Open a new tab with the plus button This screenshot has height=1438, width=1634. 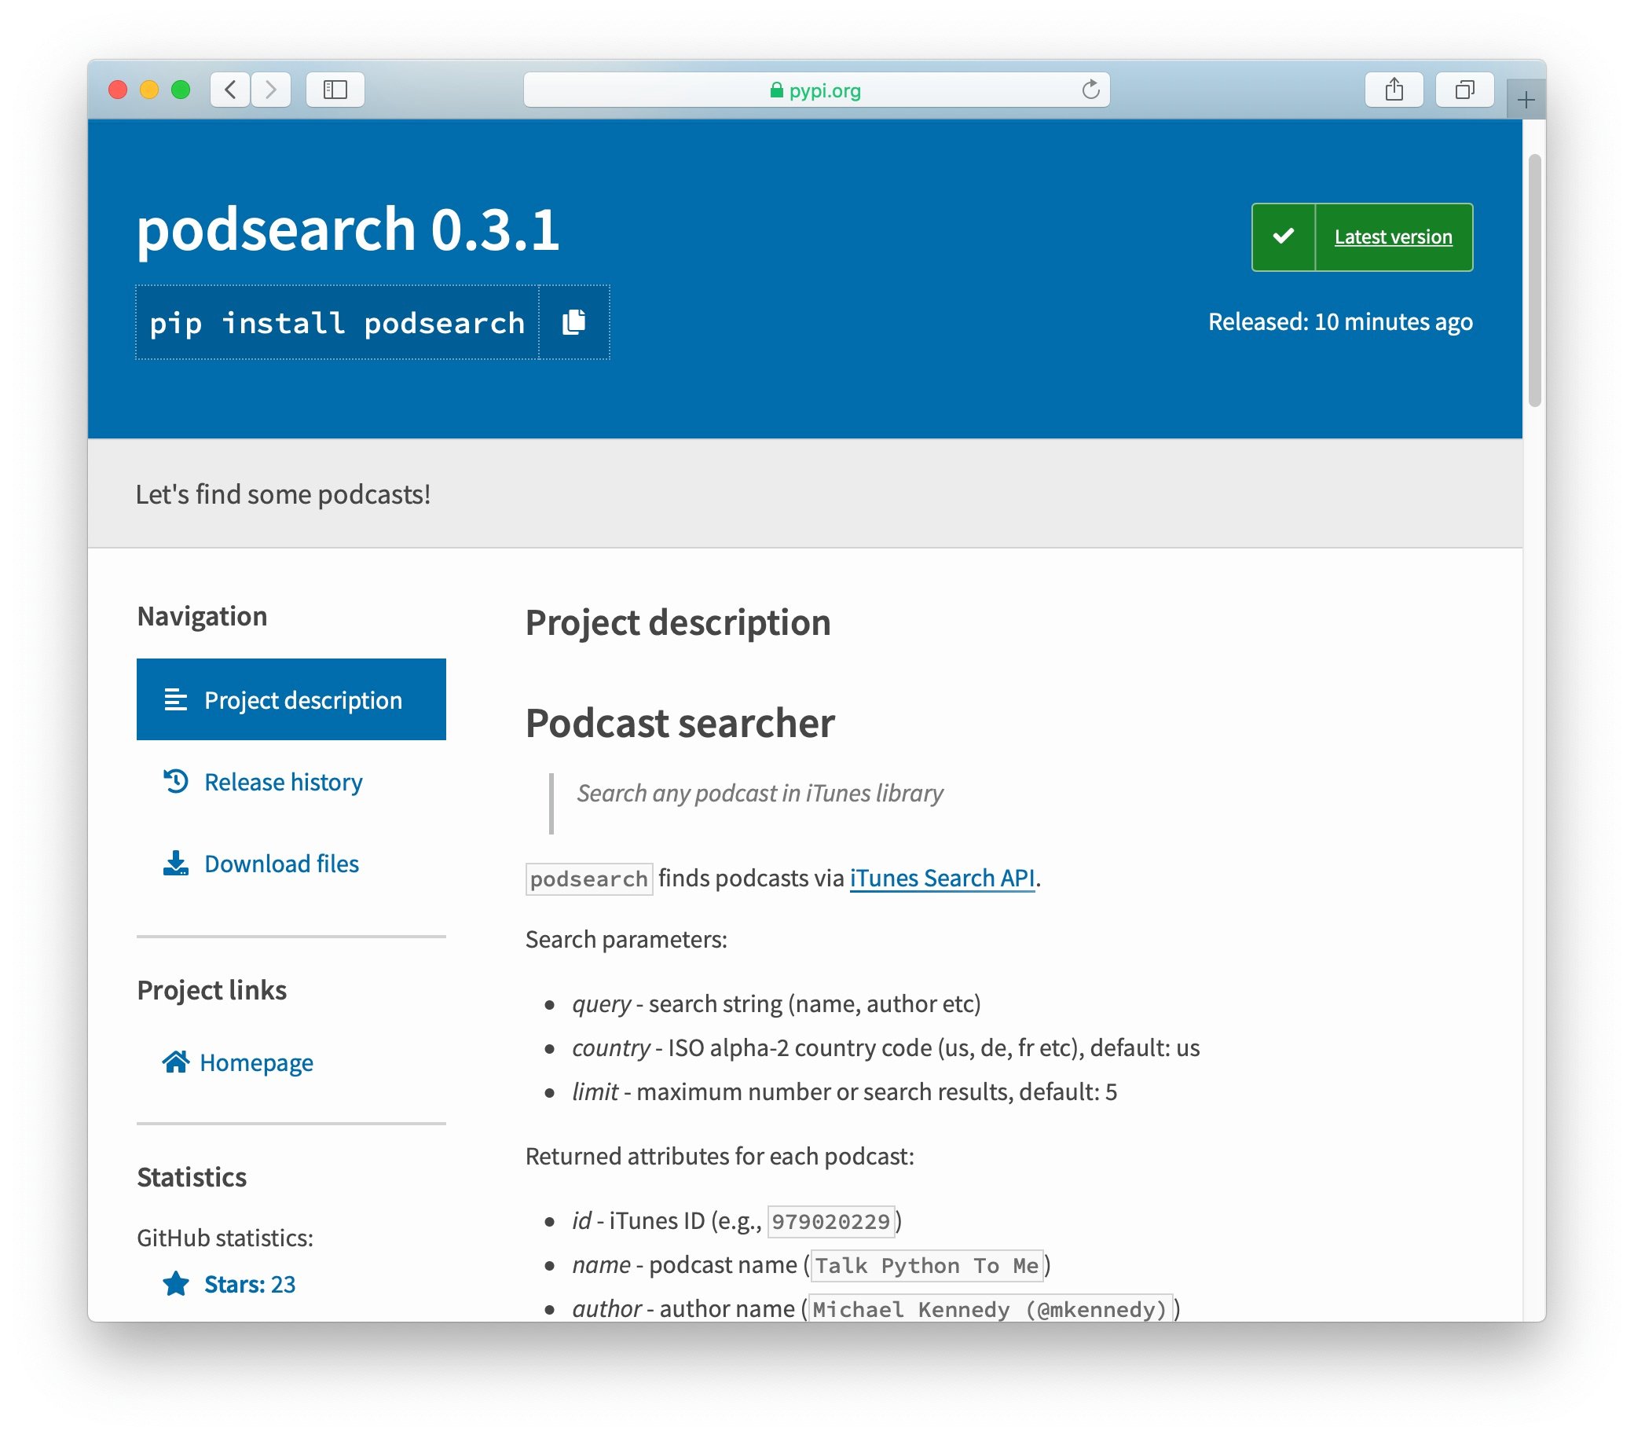pos(1526,98)
